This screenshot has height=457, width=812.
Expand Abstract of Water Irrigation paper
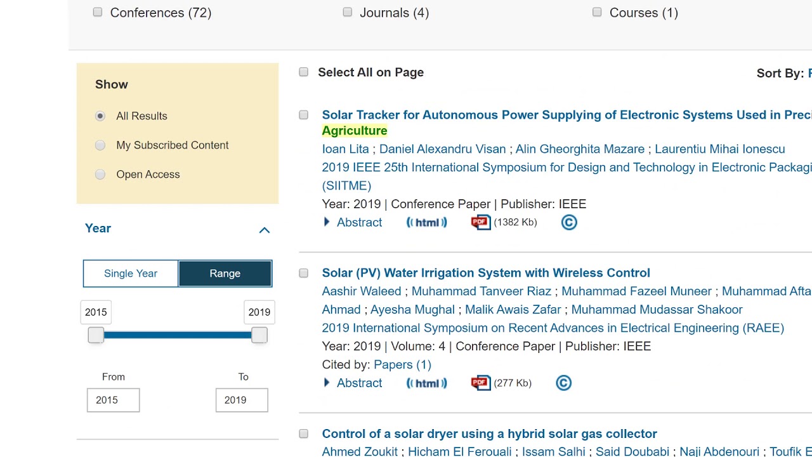pos(353,383)
